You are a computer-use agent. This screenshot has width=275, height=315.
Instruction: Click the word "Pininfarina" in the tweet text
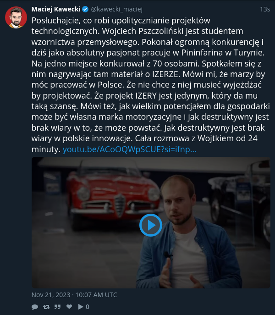click(202, 53)
